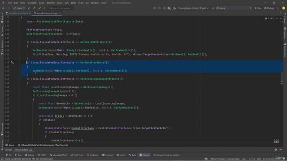Open the toolbar more actions icon near Debug
This screenshot has width=287, height=161.
(x=278, y=8)
